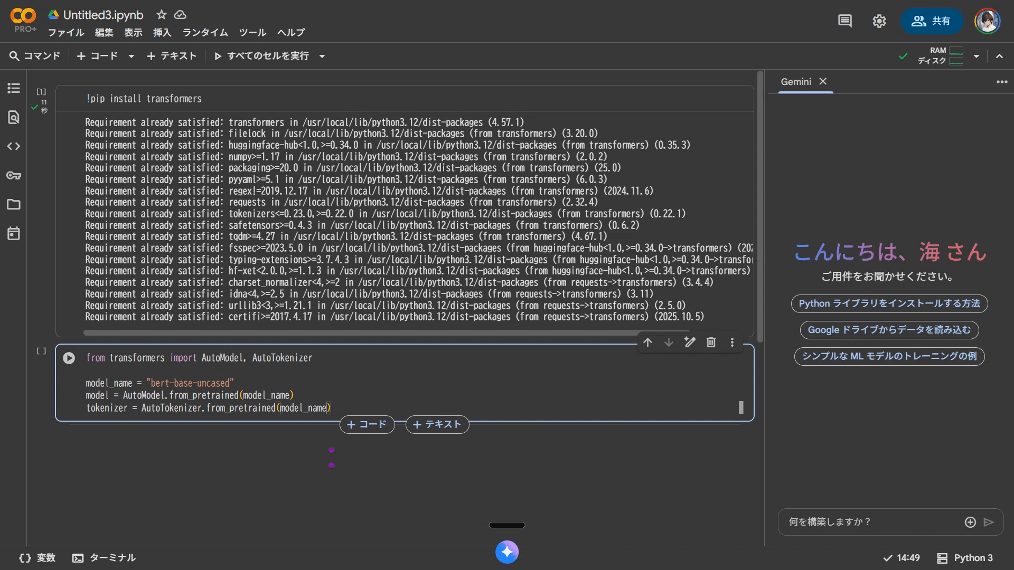Click the floating Gemini sparkle button
The height and width of the screenshot is (570, 1014).
507,552
